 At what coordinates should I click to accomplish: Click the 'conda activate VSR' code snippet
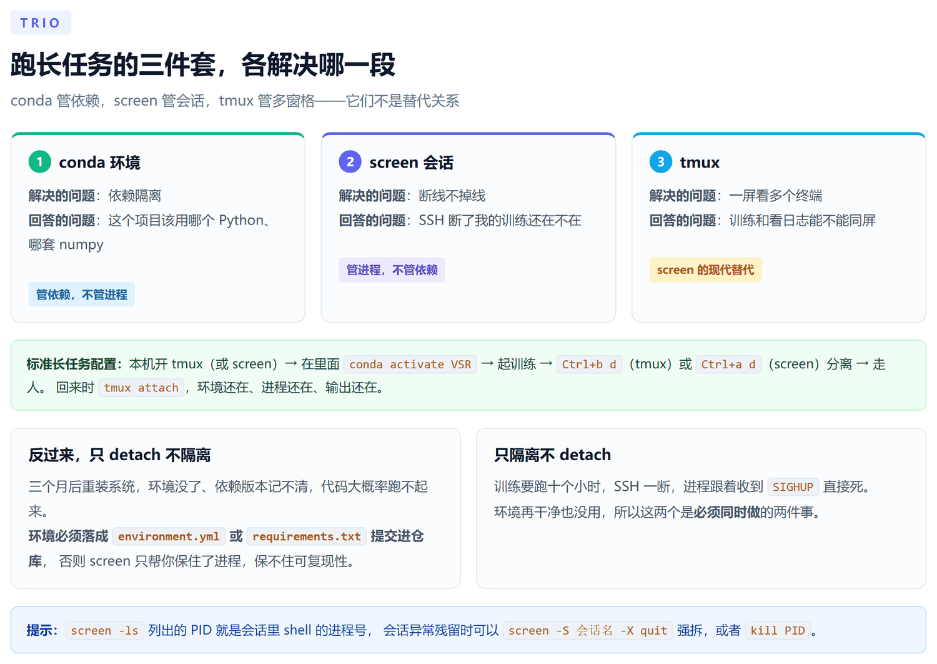click(x=410, y=364)
